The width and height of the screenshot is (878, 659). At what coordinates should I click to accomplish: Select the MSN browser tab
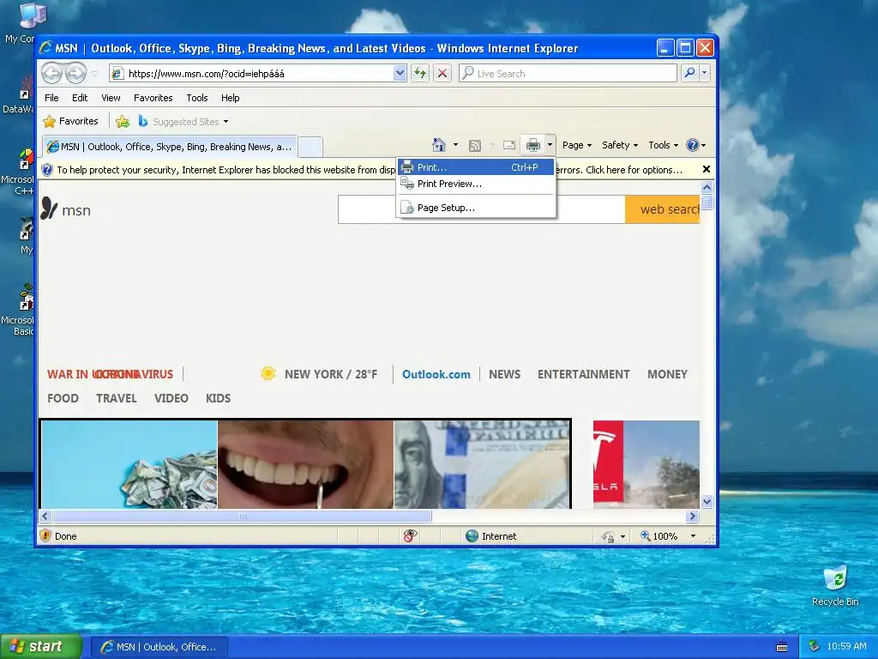(170, 147)
